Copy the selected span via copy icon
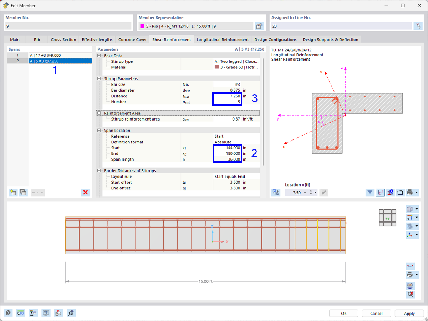Screen dimensions: 428x321 tap(23, 192)
